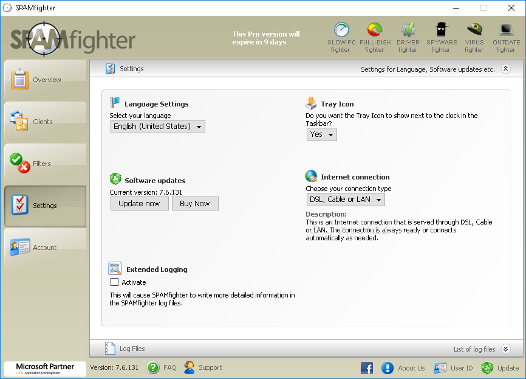
Task: Open SLOW-PC fighter speedometer icon
Action: [x=341, y=30]
